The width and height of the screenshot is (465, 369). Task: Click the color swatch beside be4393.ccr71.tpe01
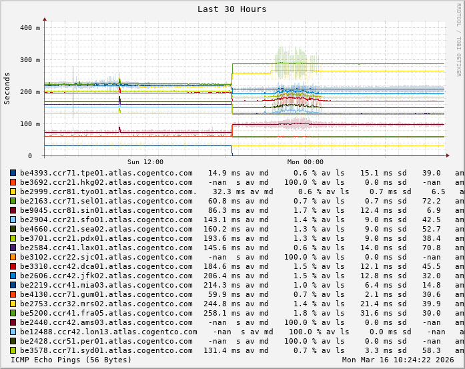click(13, 173)
